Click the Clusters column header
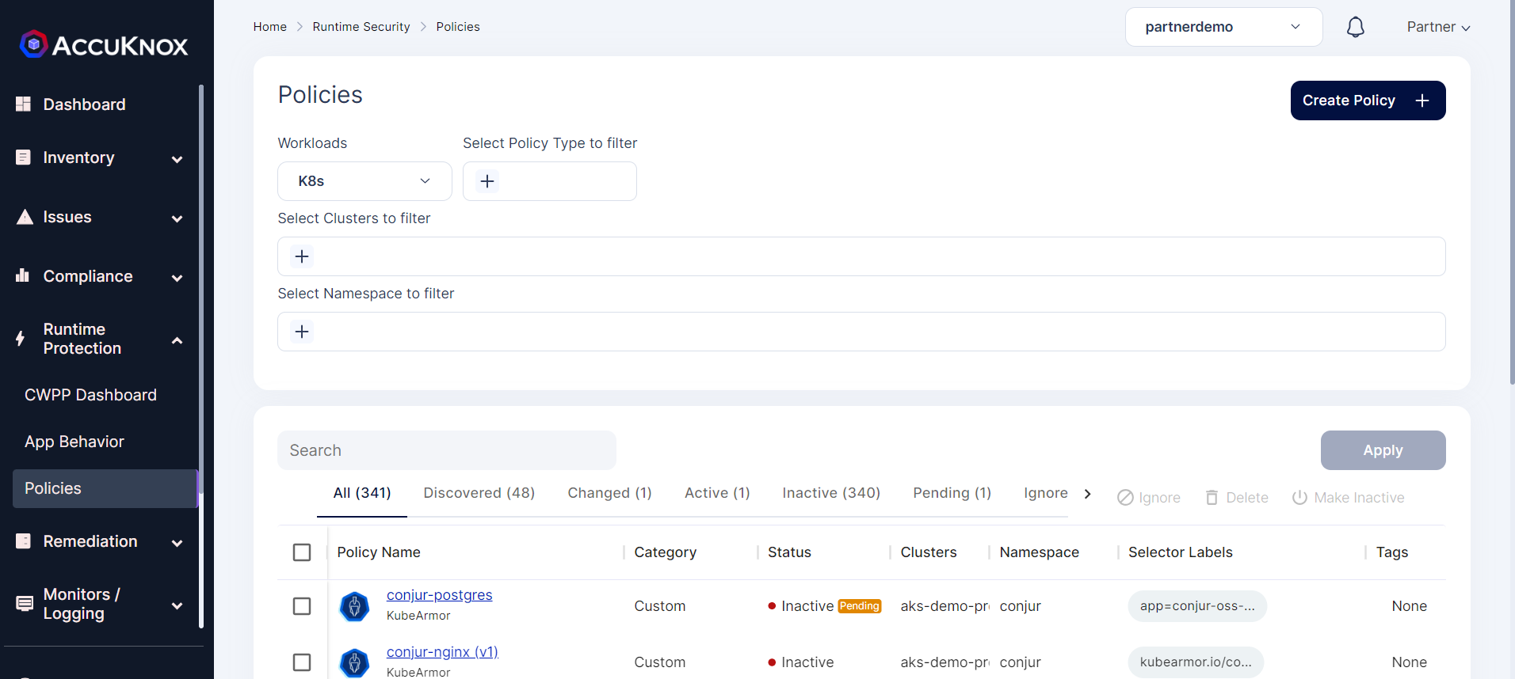This screenshot has width=1515, height=679. pos(929,552)
